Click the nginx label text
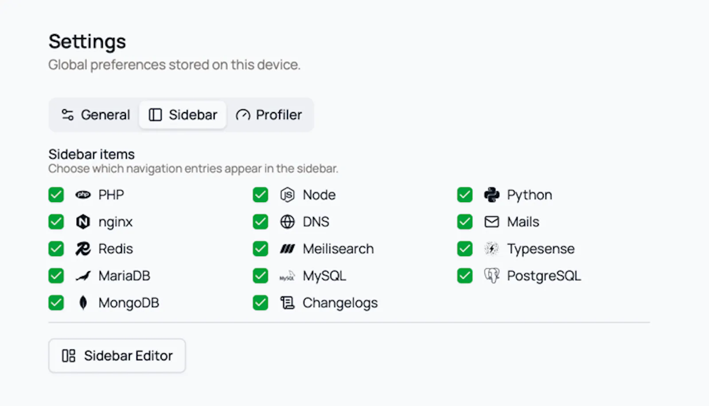This screenshot has height=406, width=709. 116,222
